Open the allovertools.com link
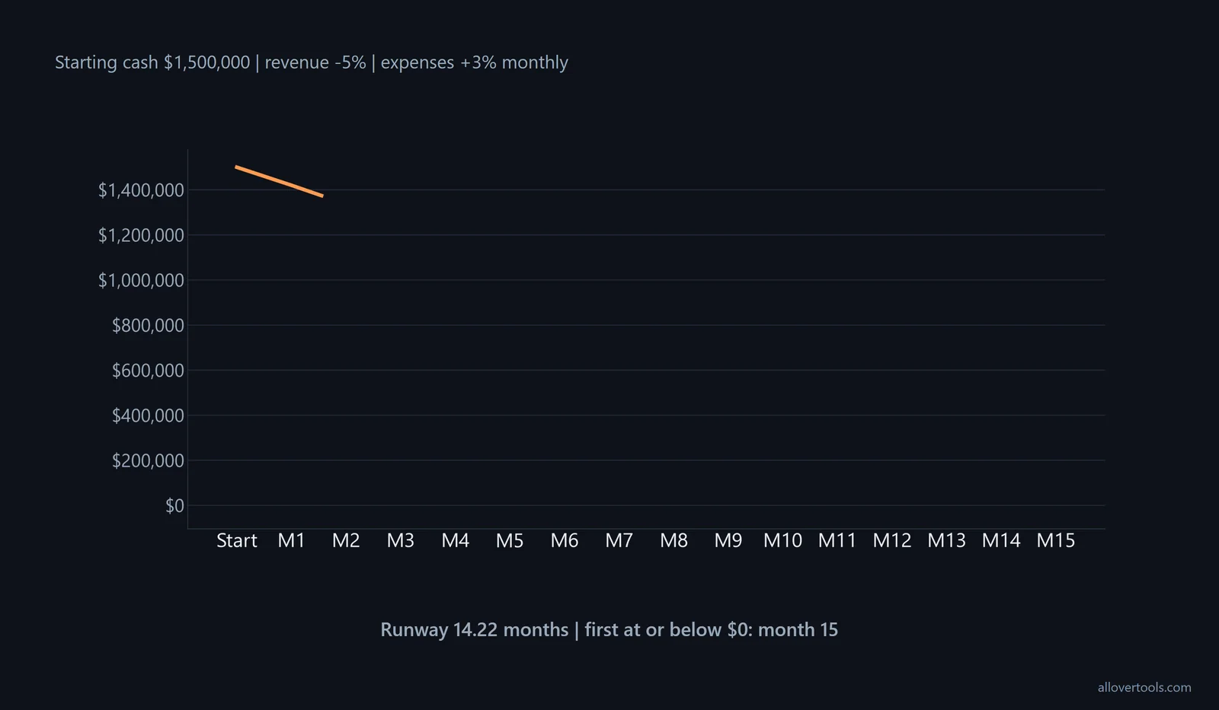The image size is (1219, 710). click(1144, 687)
